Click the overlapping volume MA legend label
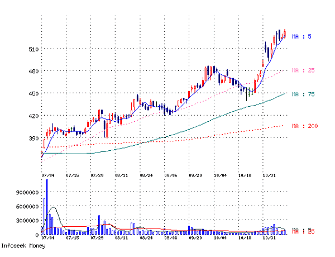The width and height of the screenshot is (335, 257). coord(303,231)
